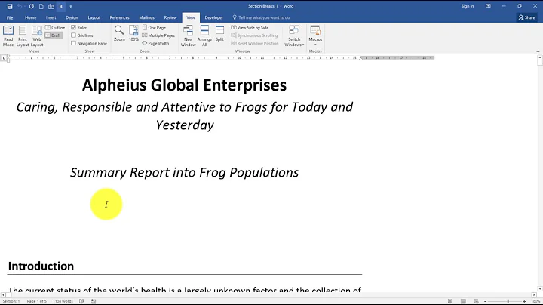
Task: Open the Zoom dialog magnifier
Action: pos(119,34)
